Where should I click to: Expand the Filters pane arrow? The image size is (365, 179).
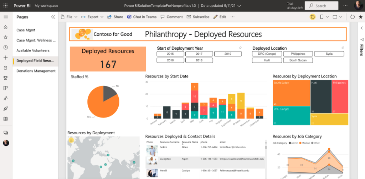coord(361,28)
